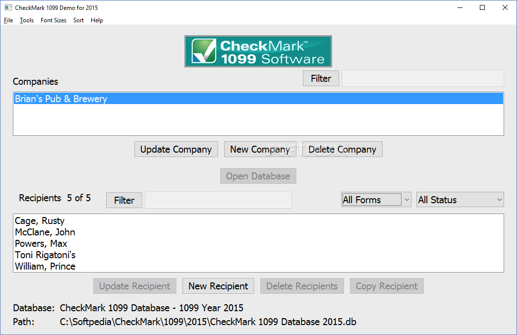
Task: Click the CheckMark 1099 Software logo banner
Action: [x=258, y=52]
